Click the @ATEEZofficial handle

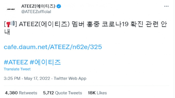coord(36,12)
